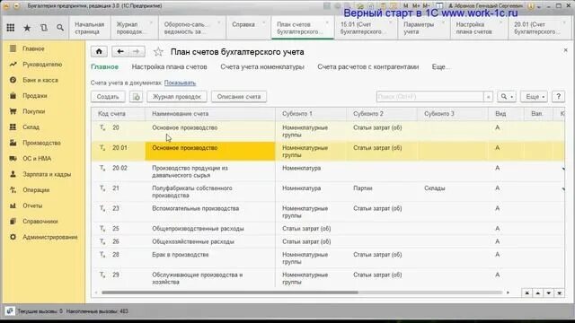Viewport: 575px width, 323px height.
Task: Navigate forward with right arrow
Action: pos(137,52)
